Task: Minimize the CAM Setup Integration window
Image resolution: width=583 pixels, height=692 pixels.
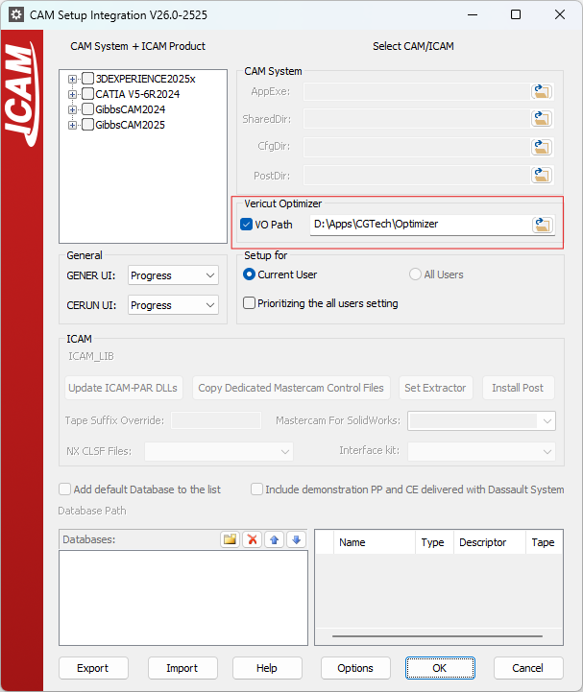Action: pyautogui.click(x=473, y=14)
